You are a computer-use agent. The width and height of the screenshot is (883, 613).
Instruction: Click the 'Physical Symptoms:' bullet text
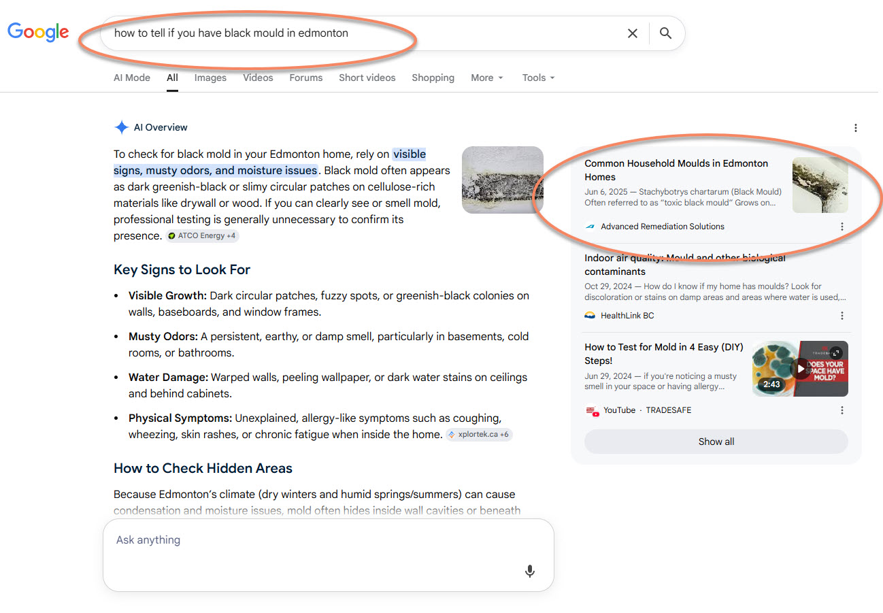(x=180, y=418)
